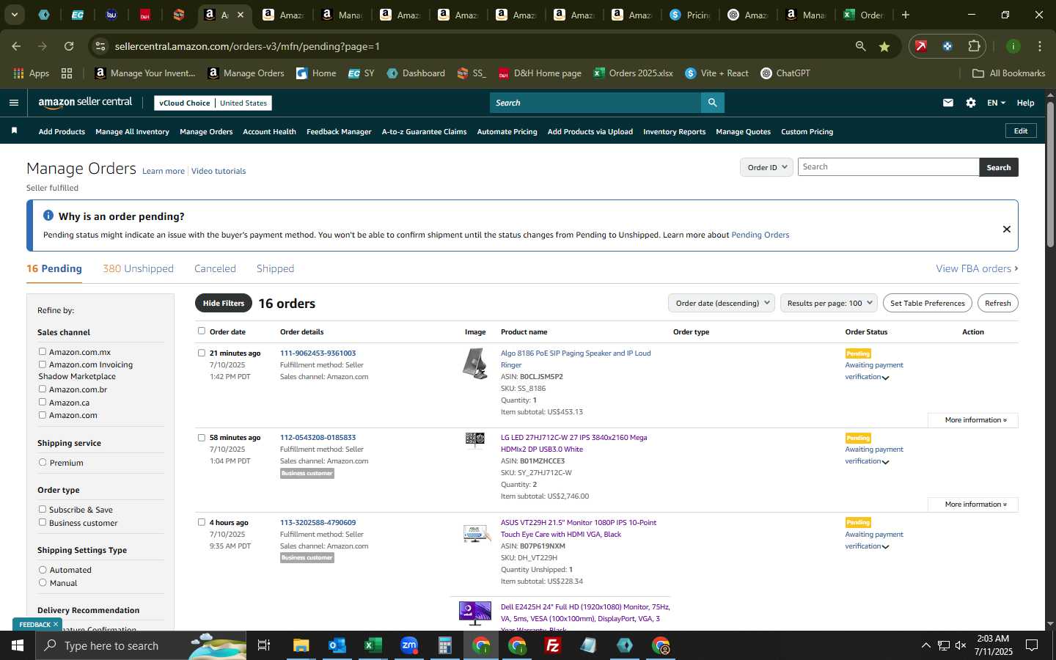Tick the select-all orders checkbox
The height and width of the screenshot is (660, 1056).
[202, 331]
